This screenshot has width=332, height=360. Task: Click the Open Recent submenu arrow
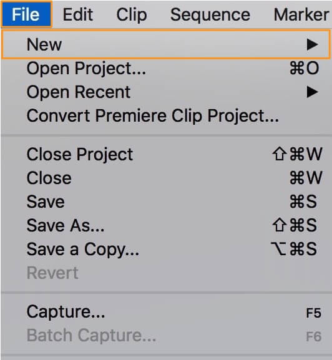[312, 92]
